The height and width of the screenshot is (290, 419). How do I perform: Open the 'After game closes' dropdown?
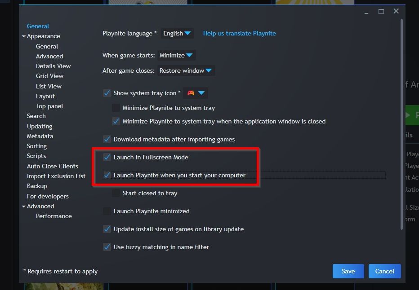(186, 70)
